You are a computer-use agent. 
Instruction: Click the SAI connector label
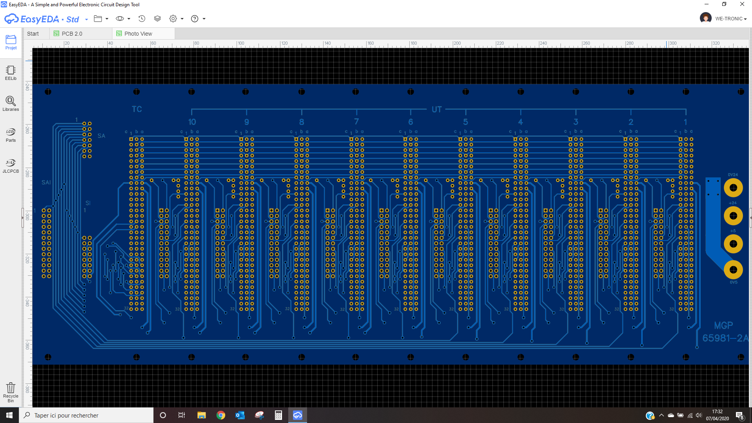pyautogui.click(x=46, y=183)
